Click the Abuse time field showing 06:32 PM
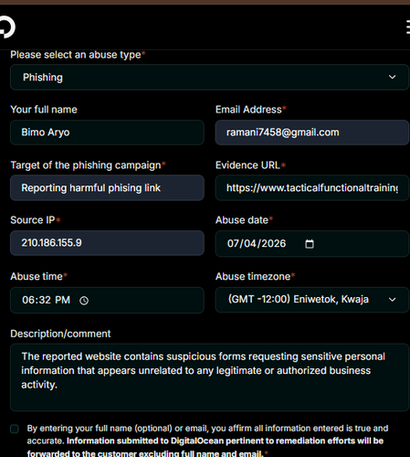Viewport: 410px width, 457px height. [x=107, y=300]
